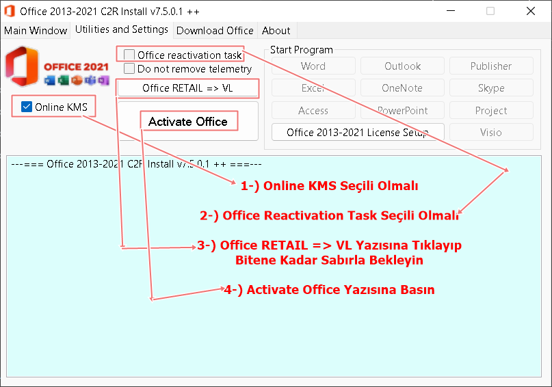Viewport: 552px width, 387px height.
Task: Launch Outlook from Start Program
Action: [x=402, y=66]
